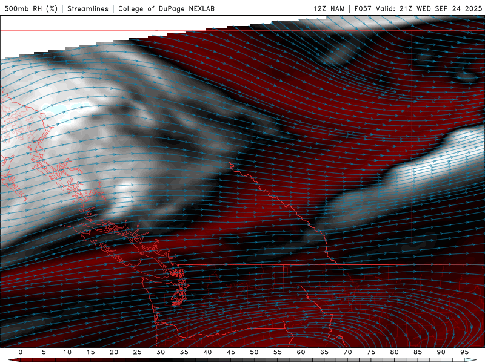Click the 95 label on legend
This screenshot has height=363, width=485.
click(464, 352)
